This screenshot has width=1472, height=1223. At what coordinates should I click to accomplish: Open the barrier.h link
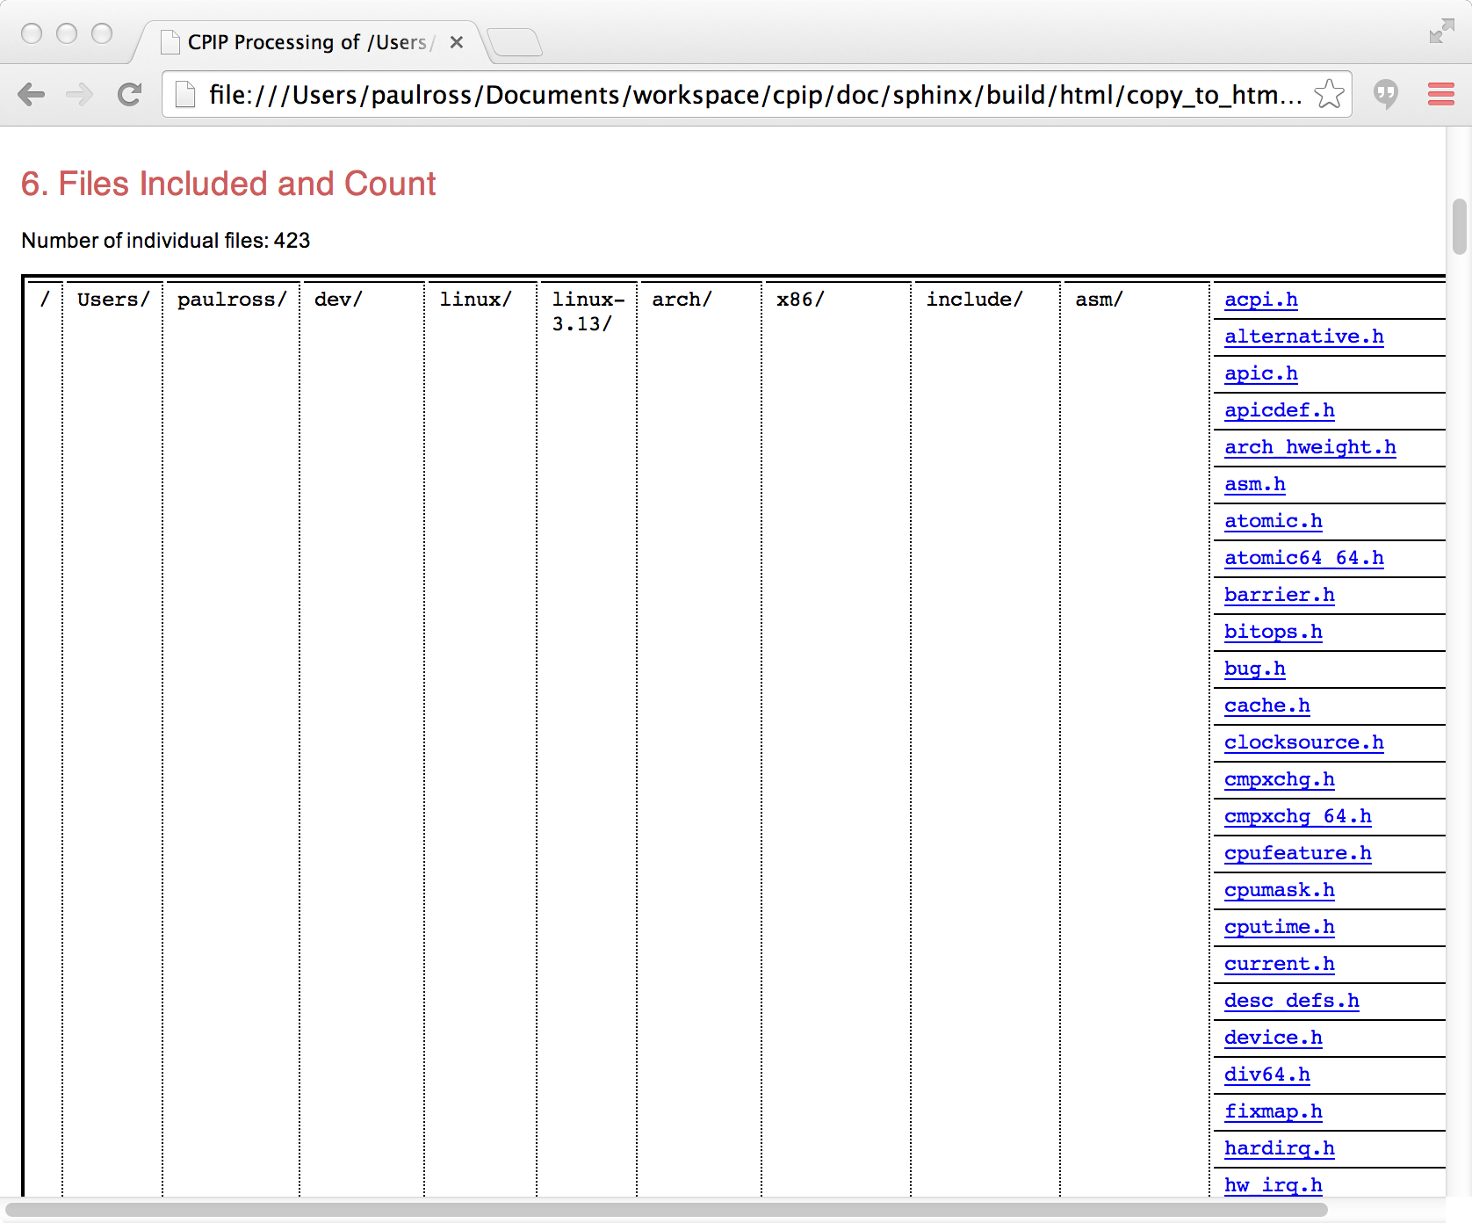[x=1279, y=595]
